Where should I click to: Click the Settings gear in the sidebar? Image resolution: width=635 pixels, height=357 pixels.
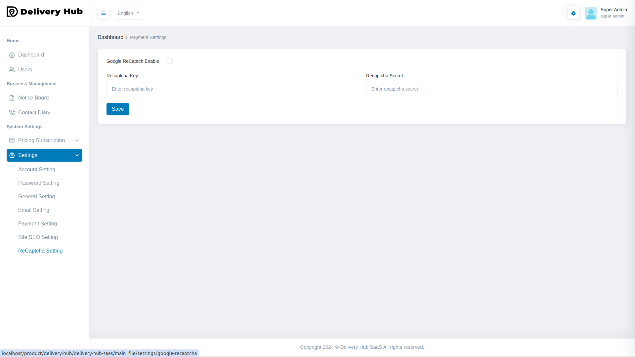12,155
